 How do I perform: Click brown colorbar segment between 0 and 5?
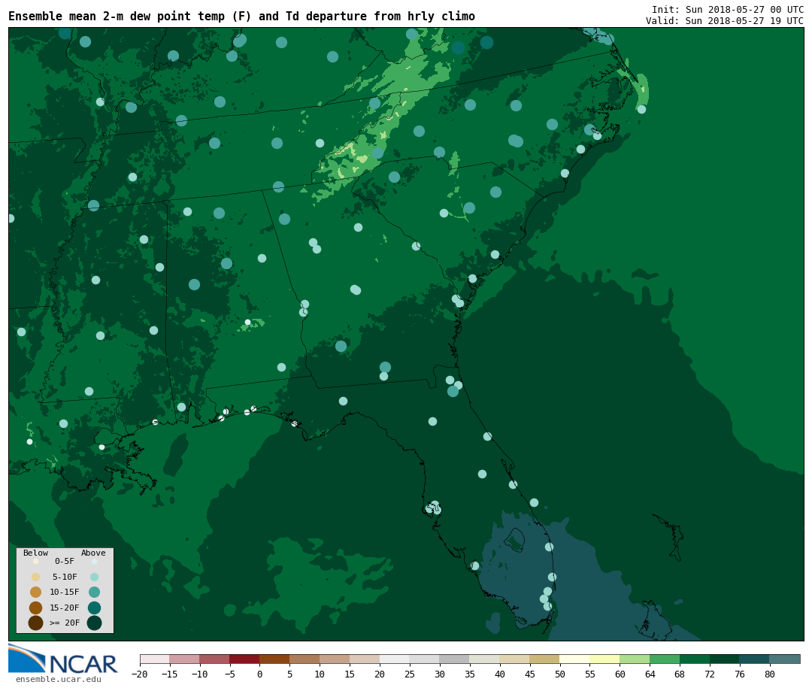click(x=274, y=659)
